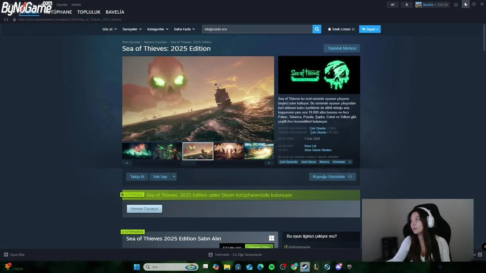Click the Mağazada ara search field
This screenshot has height=273, width=486.
click(257, 29)
